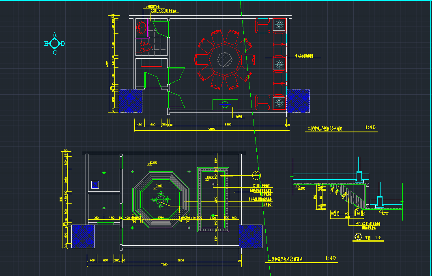The width and height of the screenshot is (432, 276).
Task: Select the 300X300 tile annotation text
Action: [x=163, y=11]
